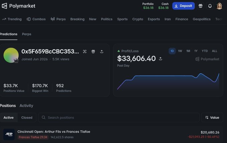Click the search magnifier icon
The width and height of the screenshot is (227, 143).
pyautogui.click(x=43, y=117)
